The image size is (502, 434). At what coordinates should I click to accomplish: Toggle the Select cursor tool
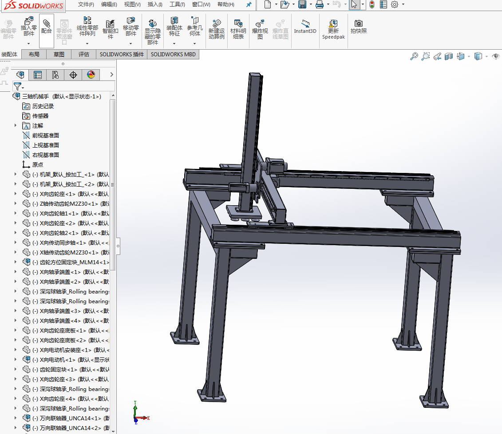pyautogui.click(x=354, y=4)
